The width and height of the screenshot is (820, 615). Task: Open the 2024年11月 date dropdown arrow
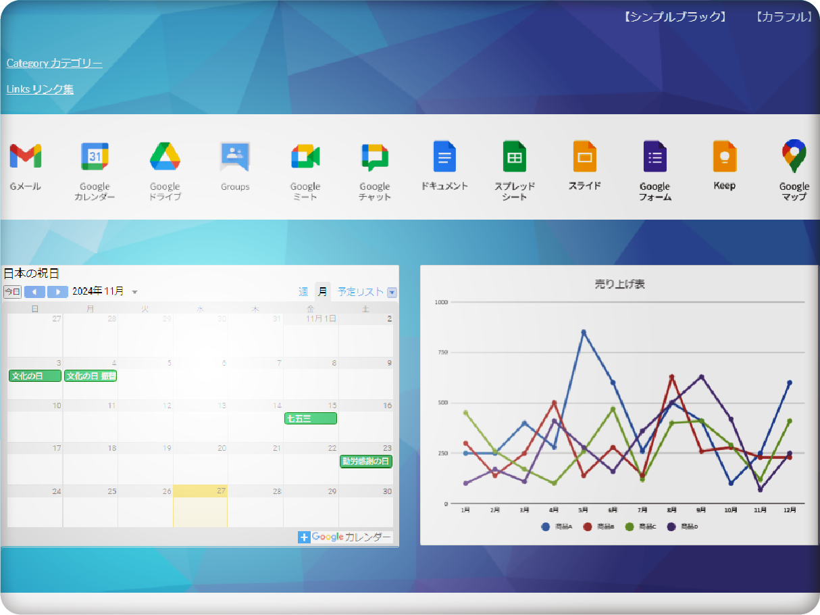[x=134, y=292]
